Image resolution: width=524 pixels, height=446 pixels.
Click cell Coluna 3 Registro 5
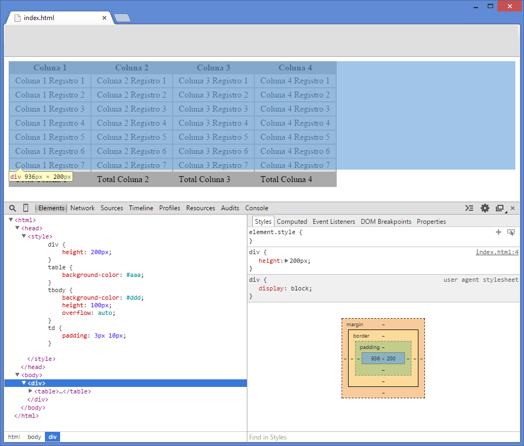tap(213, 137)
